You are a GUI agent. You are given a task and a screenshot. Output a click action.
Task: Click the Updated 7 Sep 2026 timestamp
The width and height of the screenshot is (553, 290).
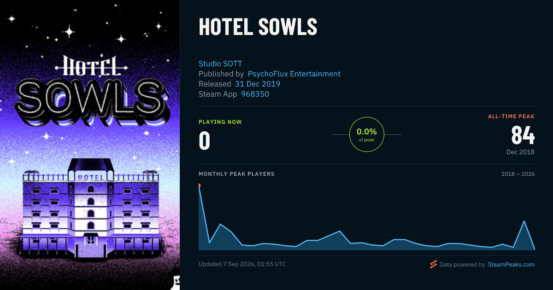[242, 264]
